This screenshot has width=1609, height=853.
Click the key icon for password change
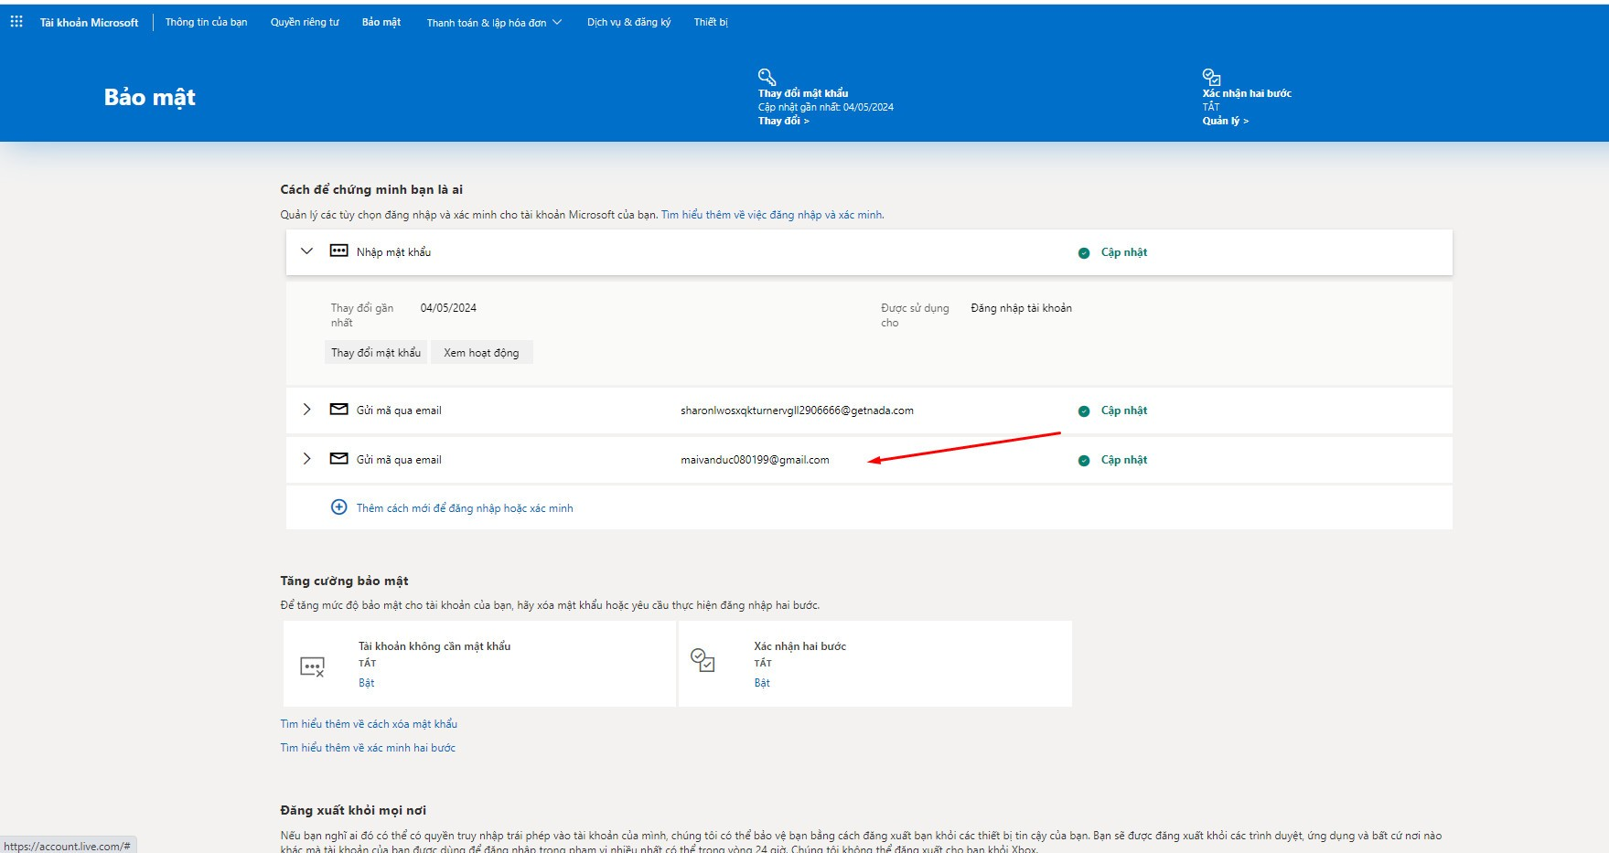765,77
